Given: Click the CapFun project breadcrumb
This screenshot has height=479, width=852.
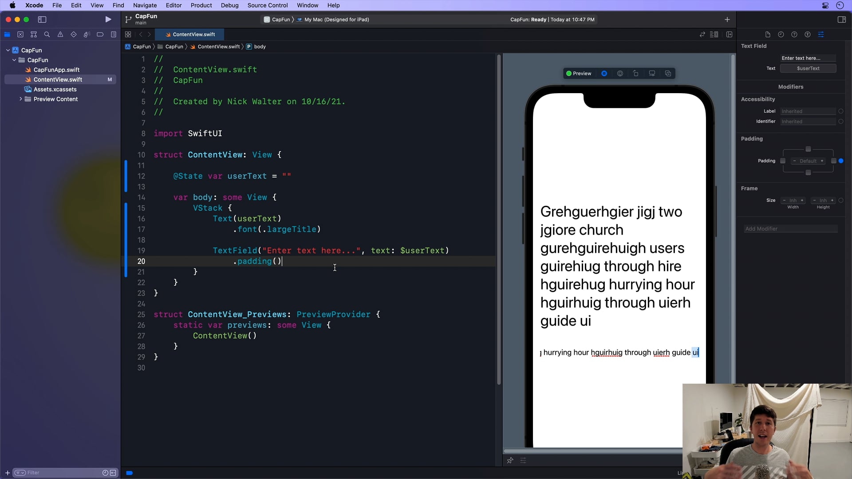Looking at the screenshot, I should point(138,47).
